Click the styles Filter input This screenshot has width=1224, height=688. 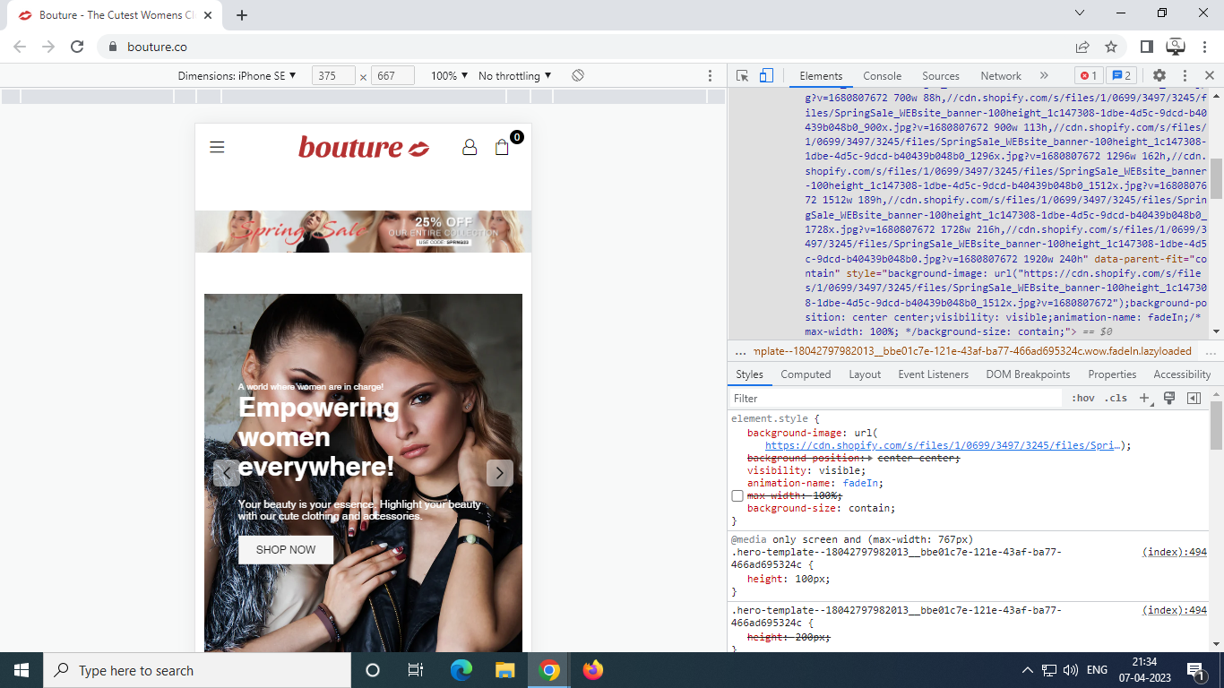coord(896,399)
